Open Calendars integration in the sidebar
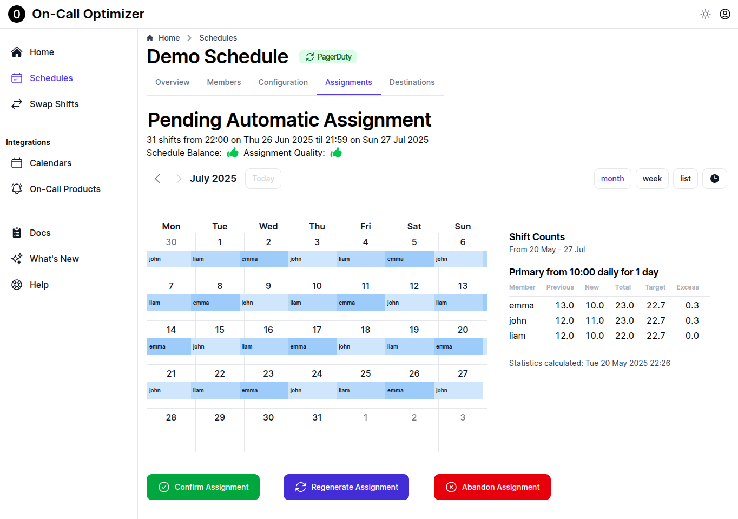The height and width of the screenshot is (519, 738). (x=50, y=163)
